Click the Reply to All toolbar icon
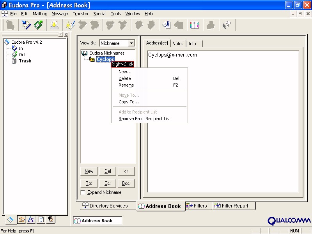 [95, 25]
